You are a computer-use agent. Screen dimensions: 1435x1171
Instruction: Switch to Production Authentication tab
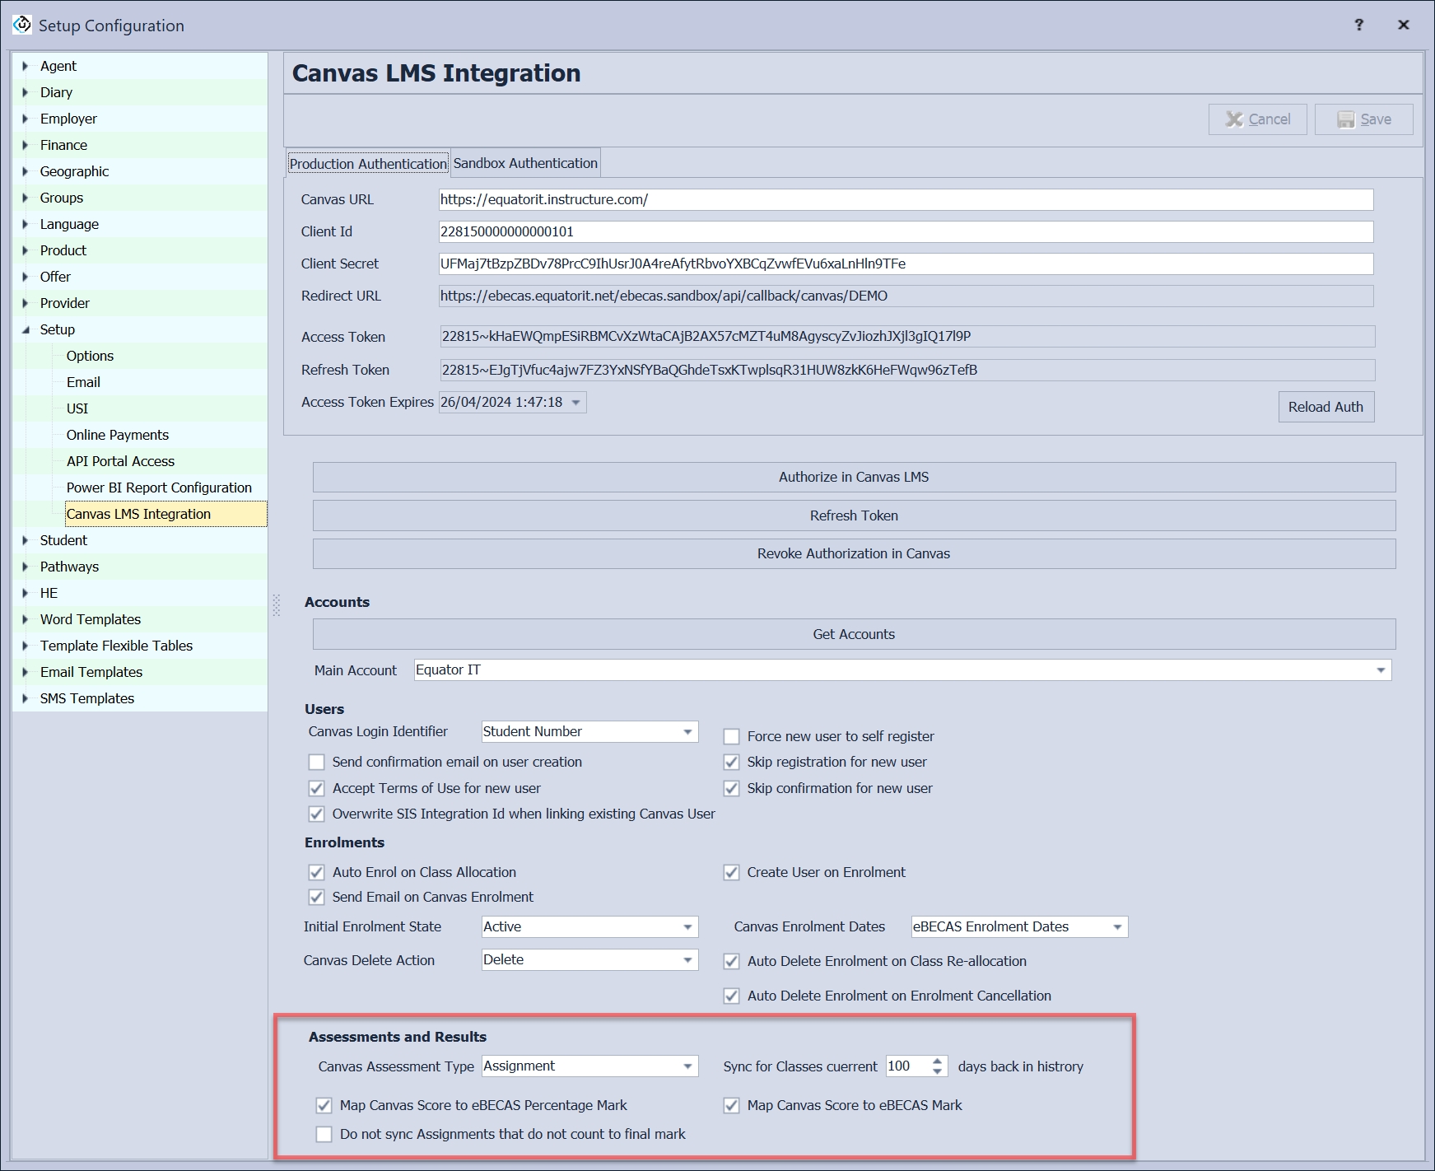point(368,164)
